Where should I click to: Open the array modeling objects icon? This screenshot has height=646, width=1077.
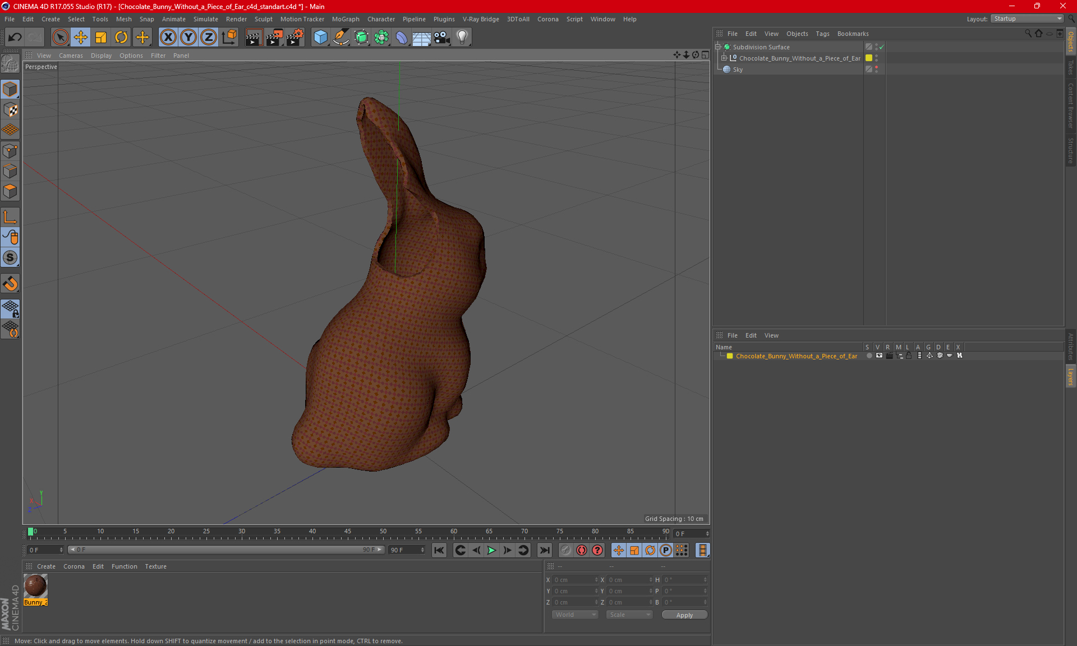381,38
